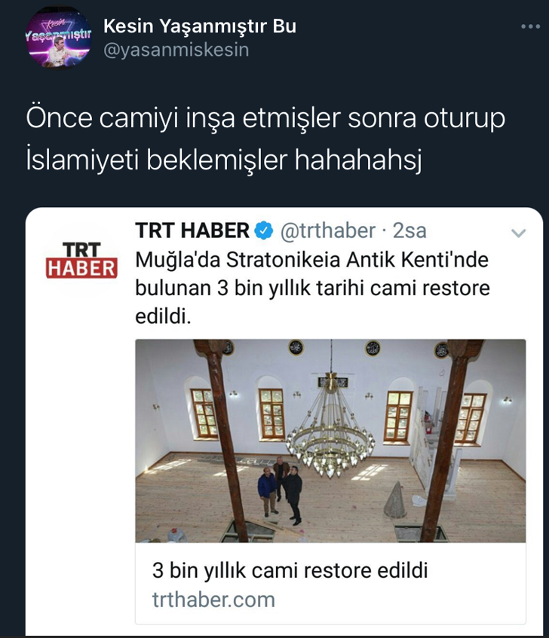Open the @trthaber handle

pos(328,230)
